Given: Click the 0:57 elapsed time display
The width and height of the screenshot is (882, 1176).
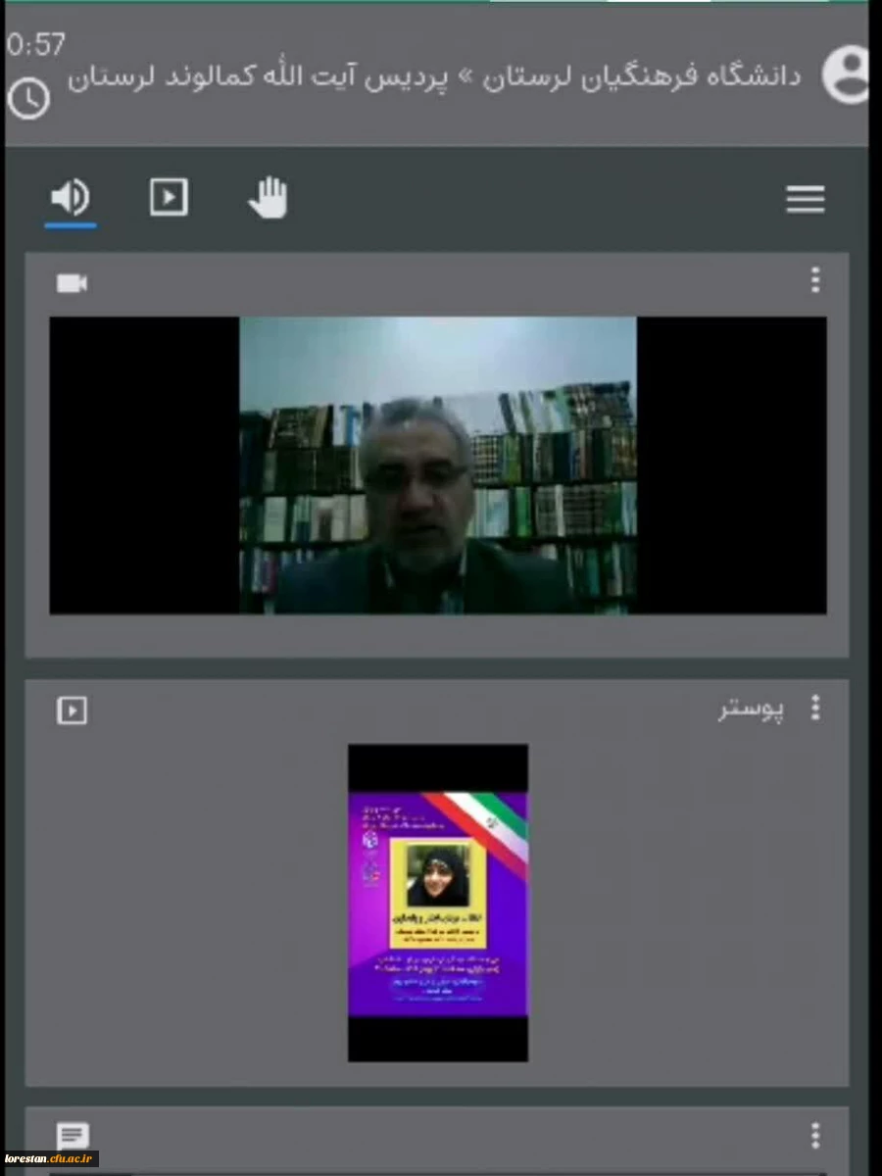Looking at the screenshot, I should point(36,44).
